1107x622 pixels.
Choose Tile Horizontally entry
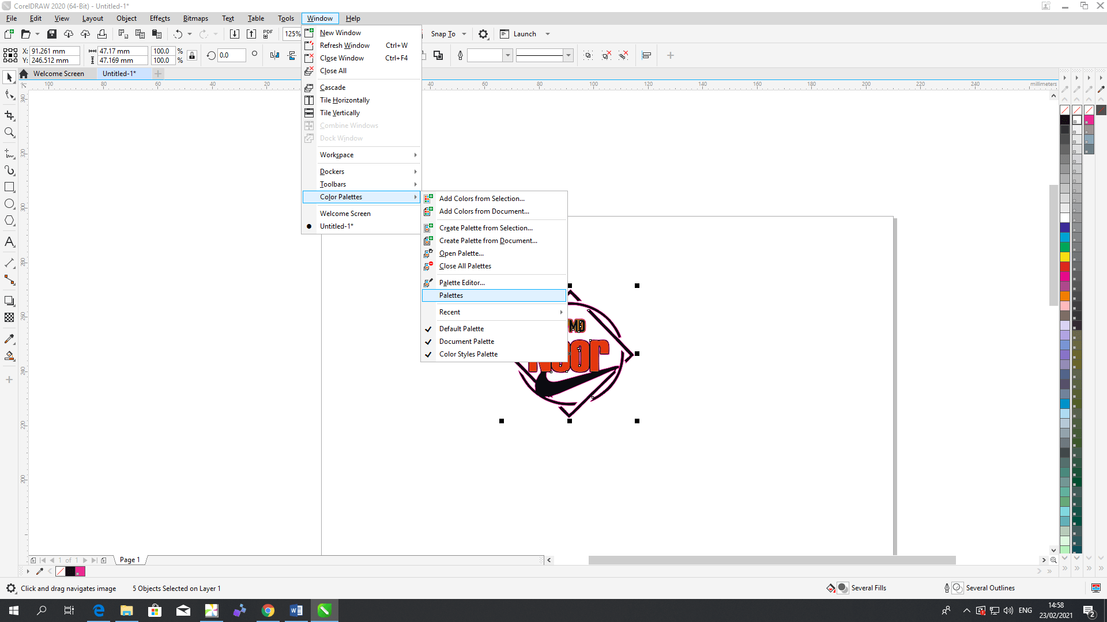tap(361, 100)
